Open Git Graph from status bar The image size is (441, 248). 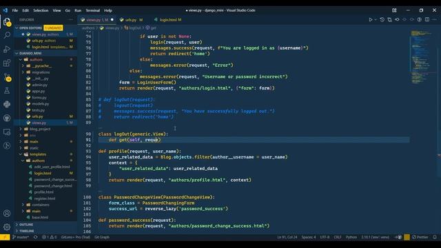[102, 237]
